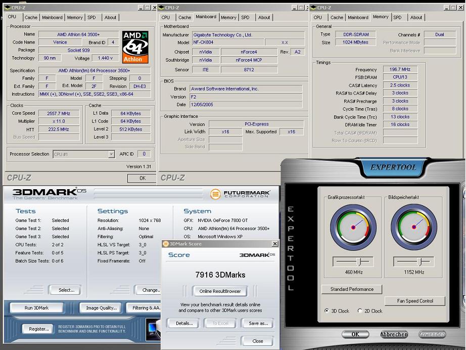Image resolution: width=466 pixels, height=350 pixels.
Task: Click the HTT 232.5 MHz value
Action: tap(59, 129)
